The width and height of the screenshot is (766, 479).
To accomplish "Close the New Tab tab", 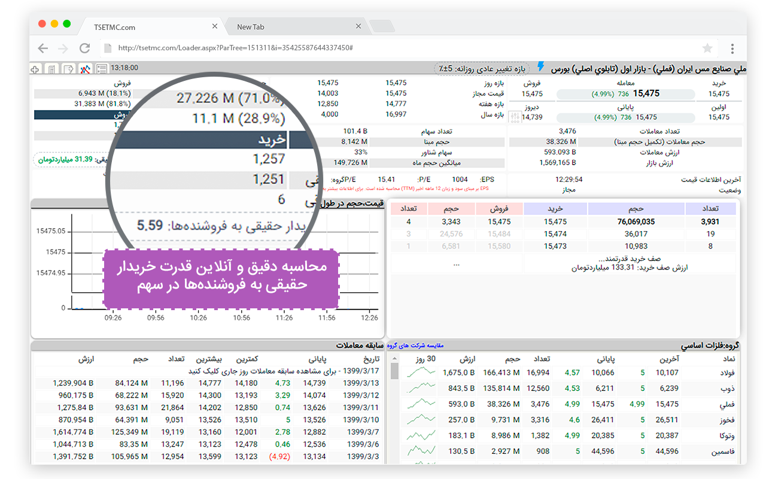I will pos(358,26).
